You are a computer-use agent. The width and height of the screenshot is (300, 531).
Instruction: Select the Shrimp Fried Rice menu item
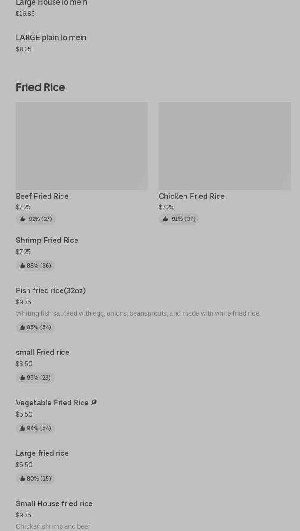[x=47, y=241]
